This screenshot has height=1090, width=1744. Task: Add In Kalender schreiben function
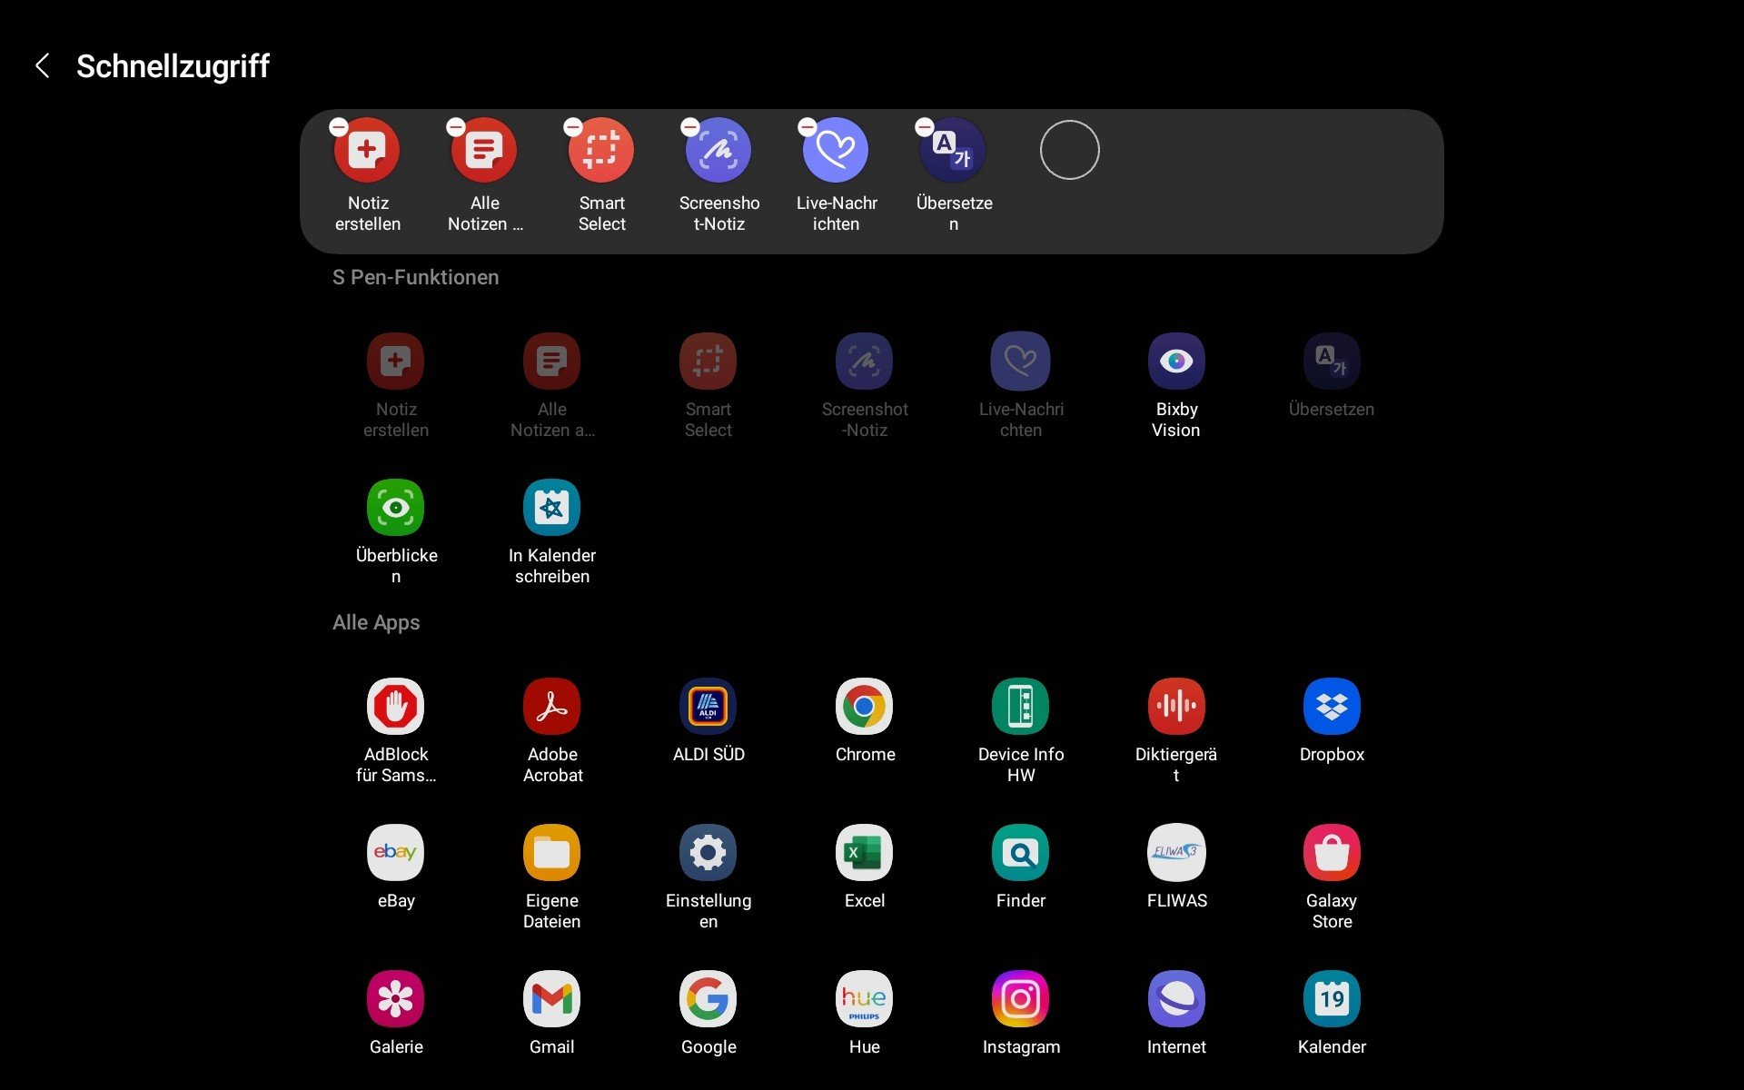[x=551, y=508]
